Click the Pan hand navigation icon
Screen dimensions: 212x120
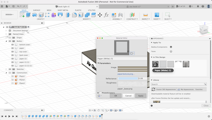[x=99, y=110]
